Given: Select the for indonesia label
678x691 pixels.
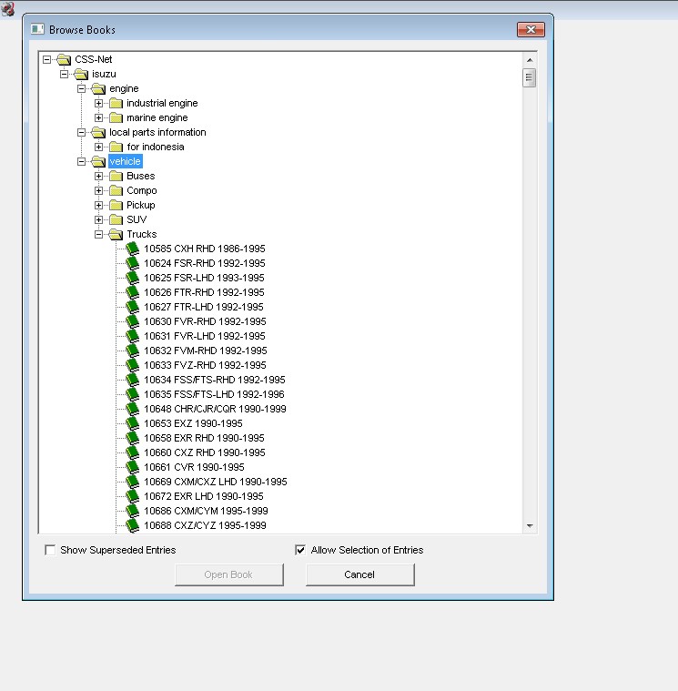Looking at the screenshot, I should tap(156, 147).
